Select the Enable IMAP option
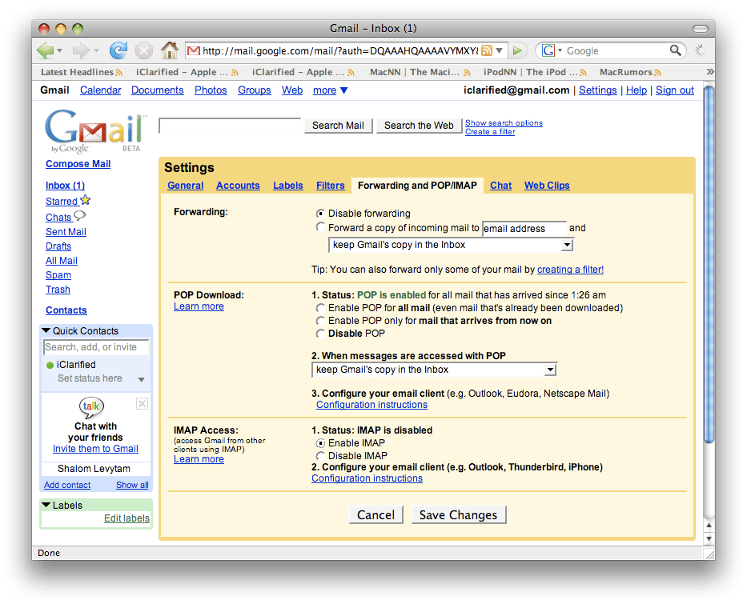The height and width of the screenshot is (604, 747). [320, 442]
